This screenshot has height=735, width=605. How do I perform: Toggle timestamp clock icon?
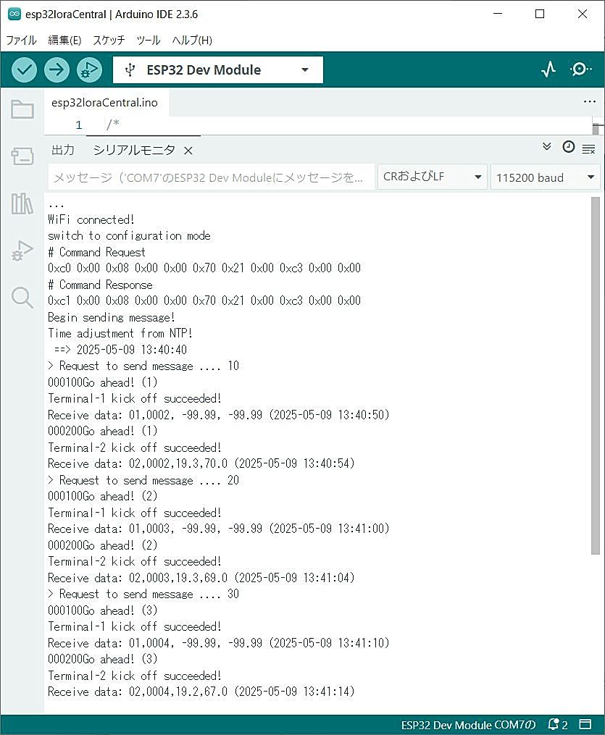click(x=569, y=147)
